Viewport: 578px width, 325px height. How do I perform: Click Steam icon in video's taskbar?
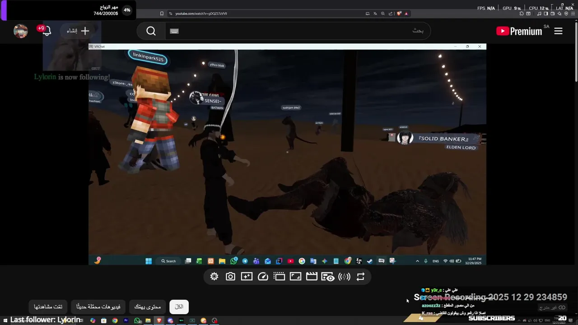pos(369,261)
